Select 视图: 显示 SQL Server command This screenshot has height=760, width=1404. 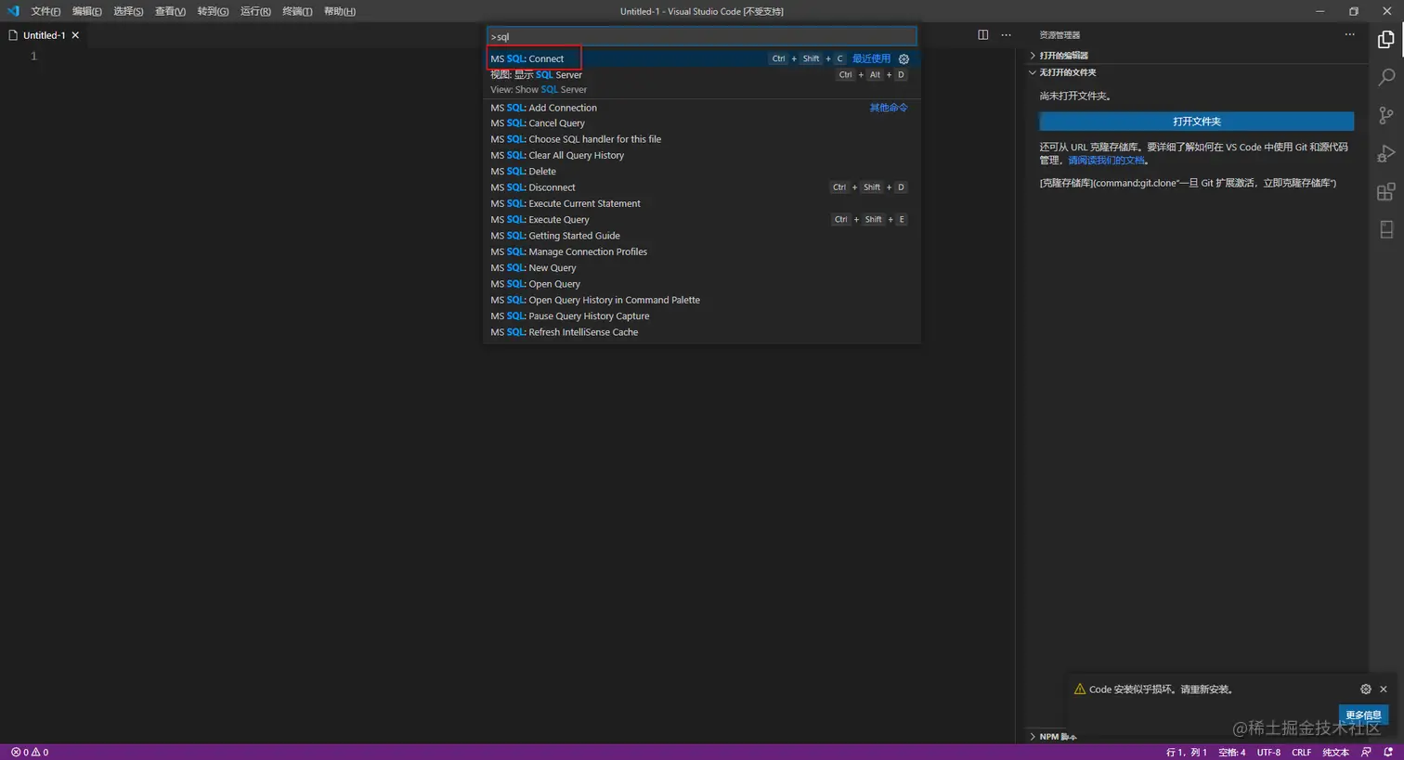pos(702,82)
